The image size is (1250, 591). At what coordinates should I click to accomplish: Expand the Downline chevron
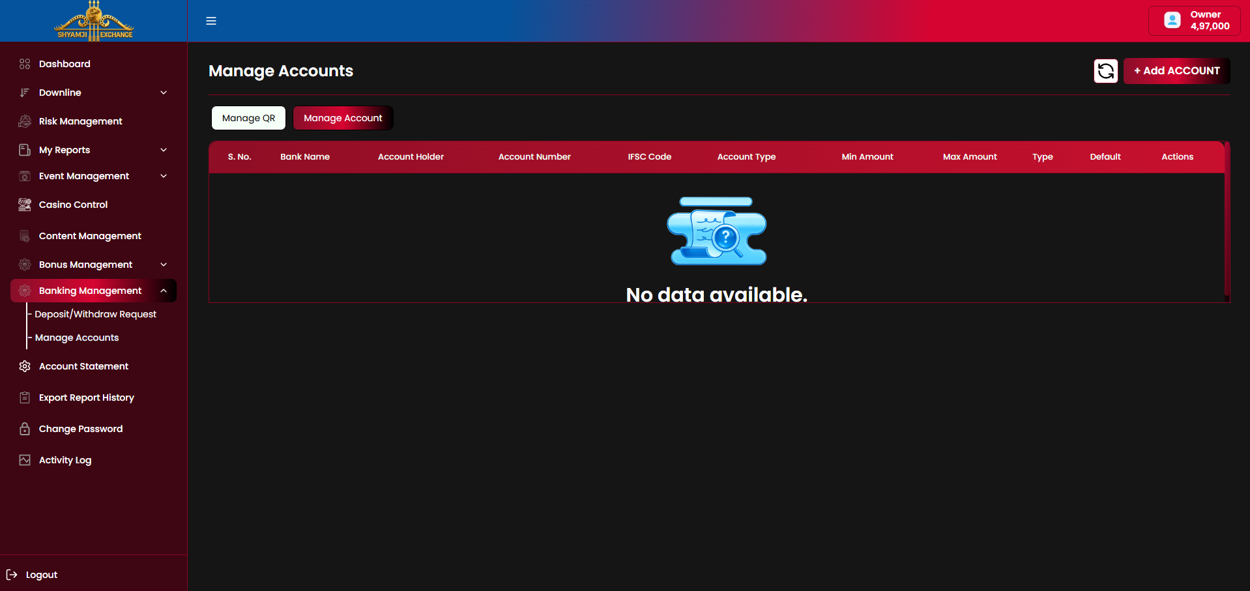tap(164, 93)
